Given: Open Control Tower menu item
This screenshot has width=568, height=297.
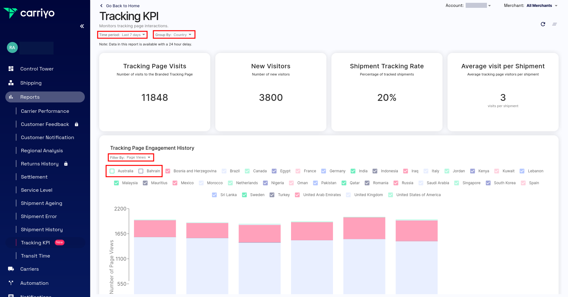Looking at the screenshot, I should point(45,69).
